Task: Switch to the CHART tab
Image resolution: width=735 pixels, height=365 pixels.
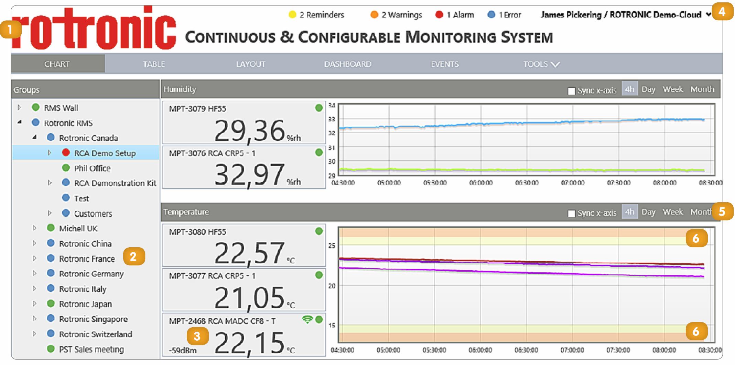Action: 57,64
